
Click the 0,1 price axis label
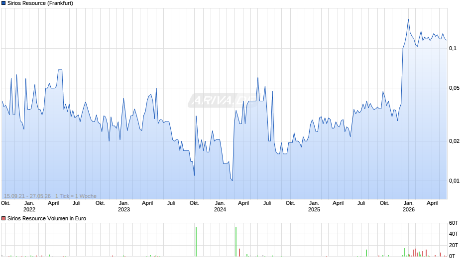coord(453,48)
